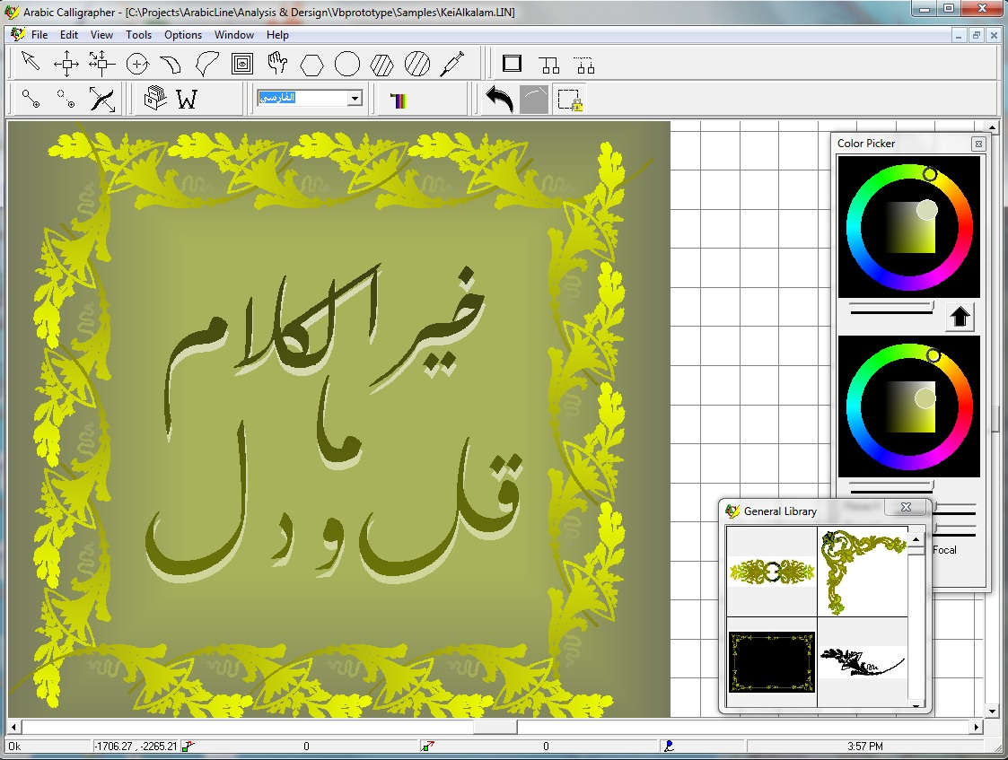Click the slider under the upper color wheel
Viewport: 1008px width, 760px height.
click(891, 308)
